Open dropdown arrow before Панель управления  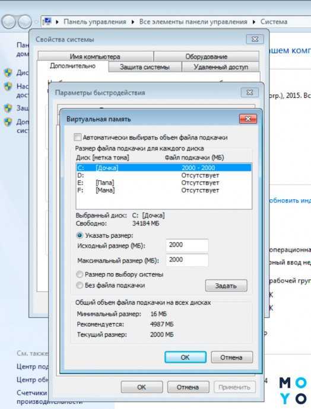[57, 22]
